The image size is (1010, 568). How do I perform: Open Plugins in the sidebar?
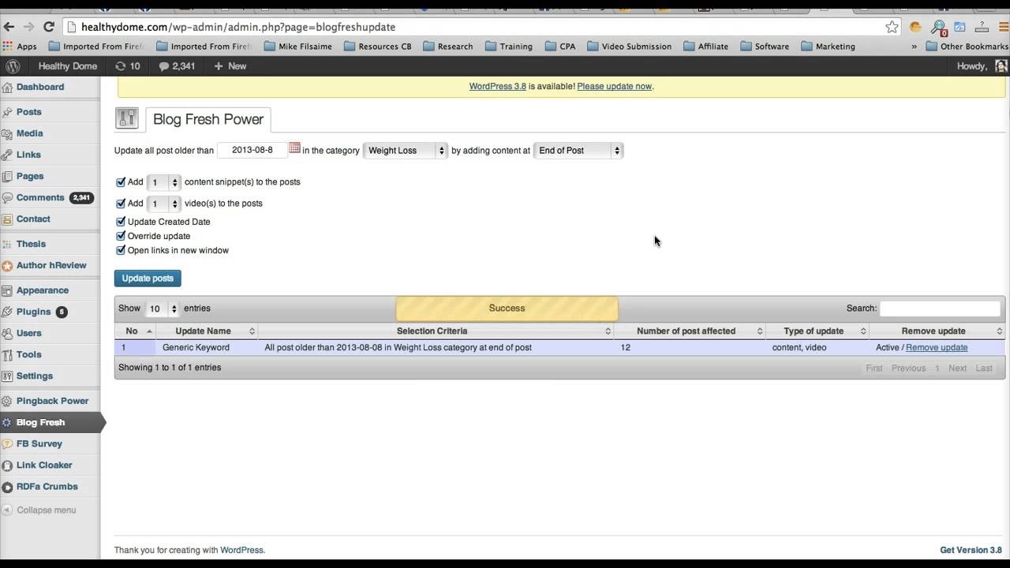34,312
